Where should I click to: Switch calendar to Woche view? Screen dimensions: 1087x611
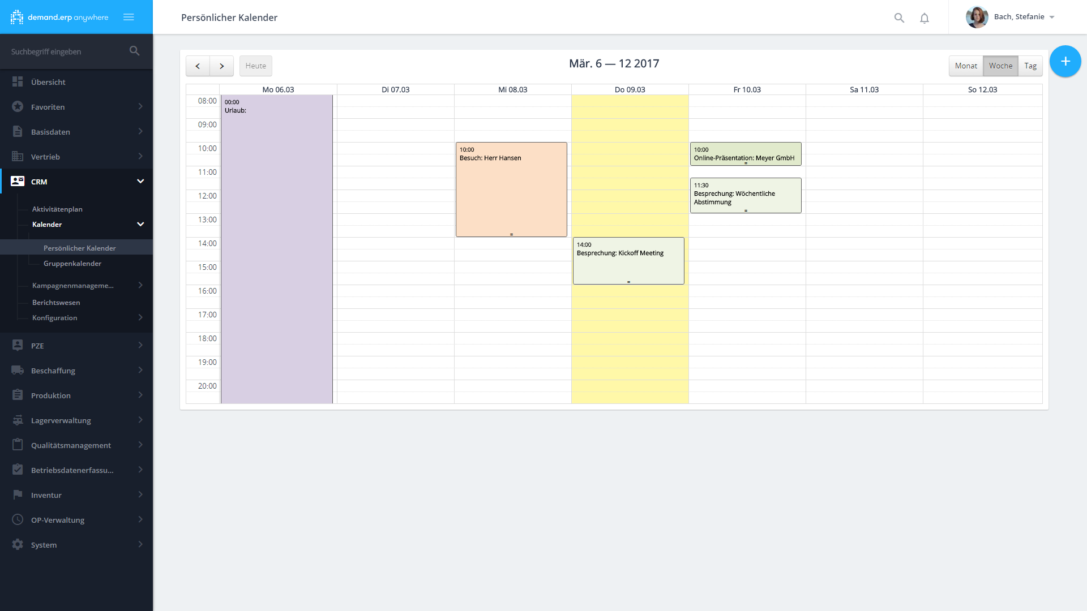coord(1000,66)
